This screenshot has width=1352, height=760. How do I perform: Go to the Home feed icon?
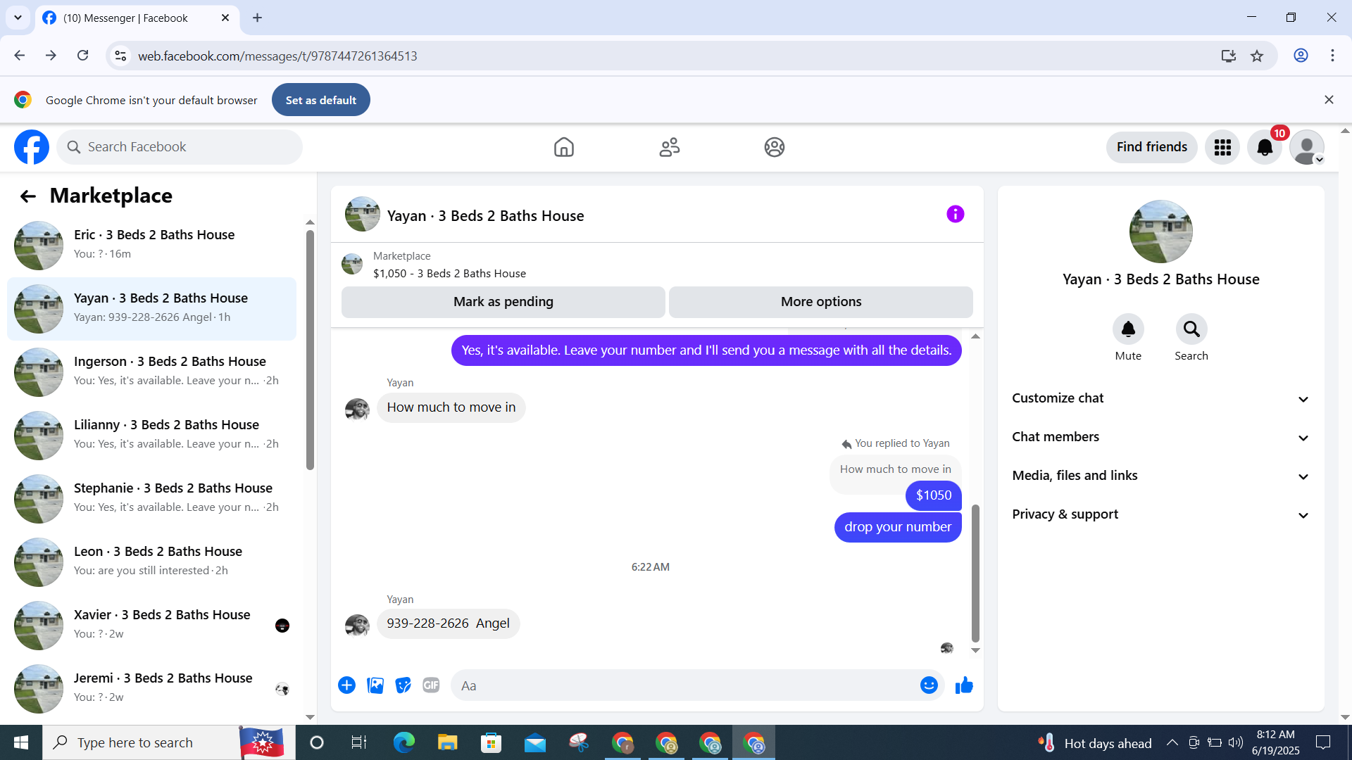click(564, 147)
